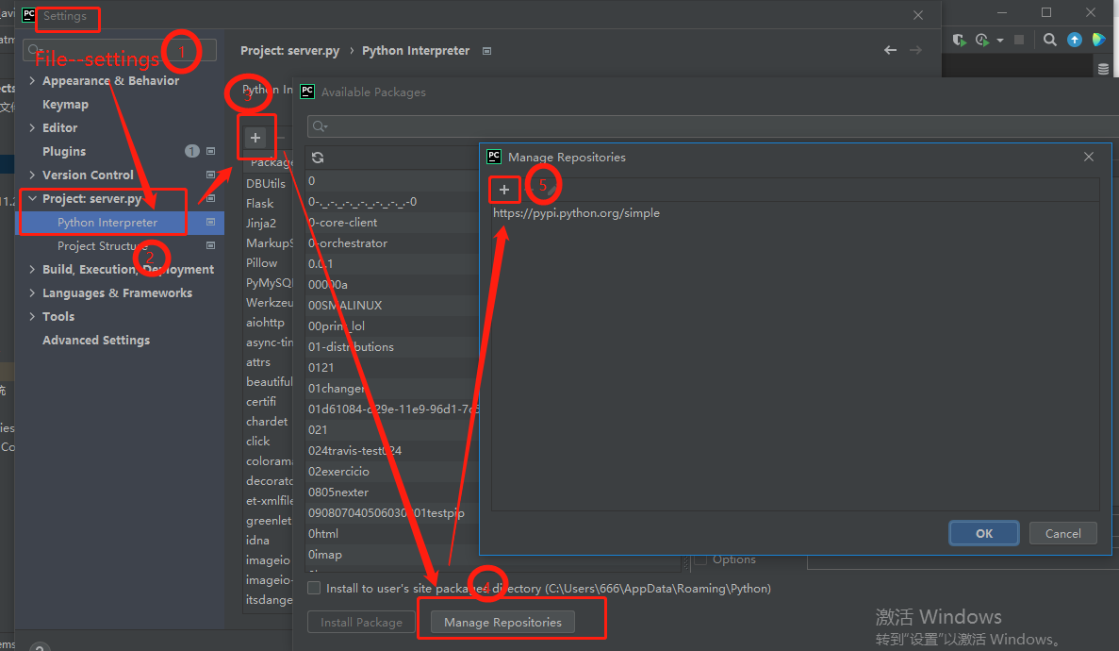This screenshot has height=651, width=1119.
Task: Click the stop square in the toolbar
Action: [x=1019, y=40]
